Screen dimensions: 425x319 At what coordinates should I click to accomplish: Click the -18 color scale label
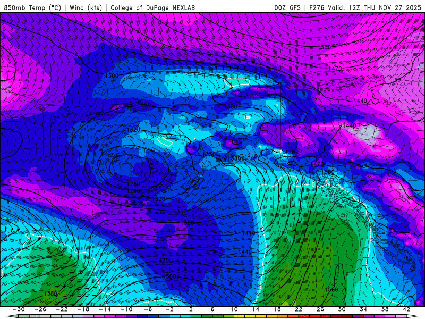pyautogui.click(x=83, y=309)
